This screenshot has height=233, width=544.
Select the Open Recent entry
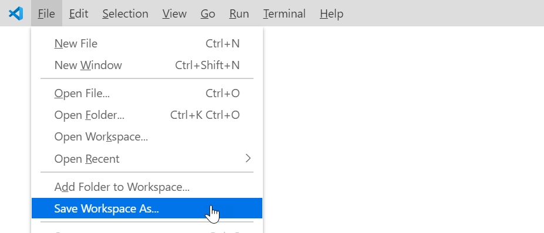147,159
